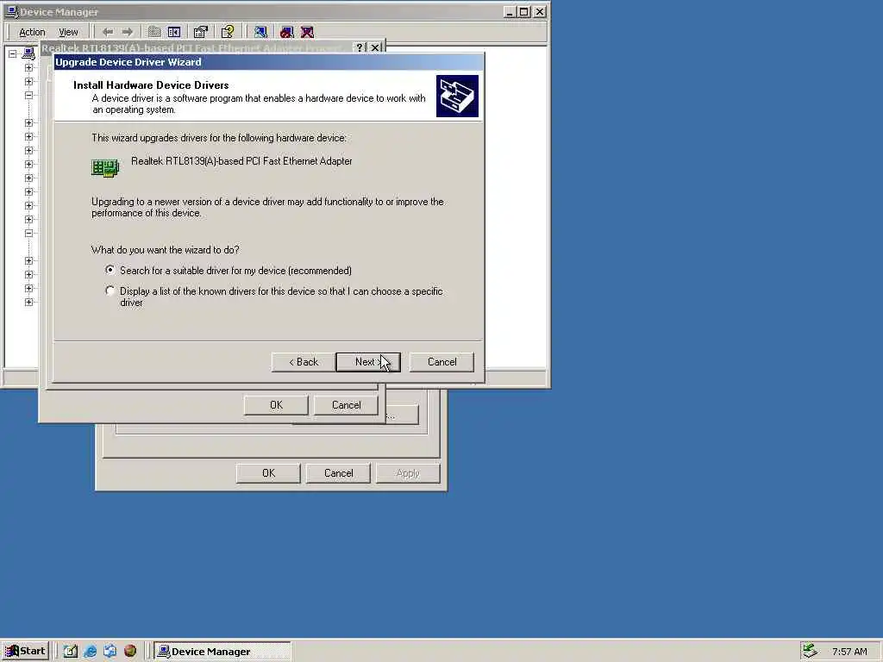This screenshot has height=662, width=883.
Task: Click the round brown quick launch icon
Action: pos(130,651)
